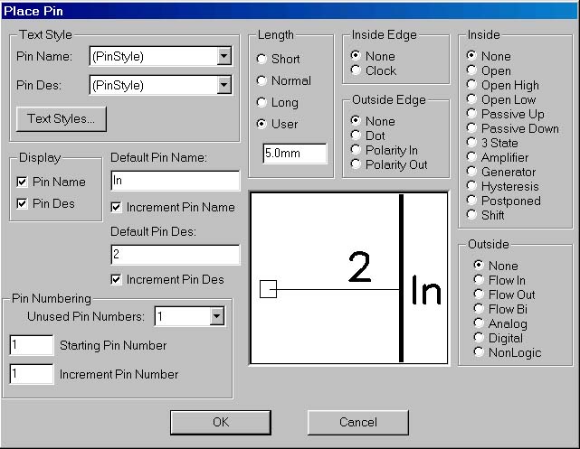Toggle the Increment Pin Des checkbox
Image resolution: width=580 pixels, height=449 pixels.
point(116,280)
